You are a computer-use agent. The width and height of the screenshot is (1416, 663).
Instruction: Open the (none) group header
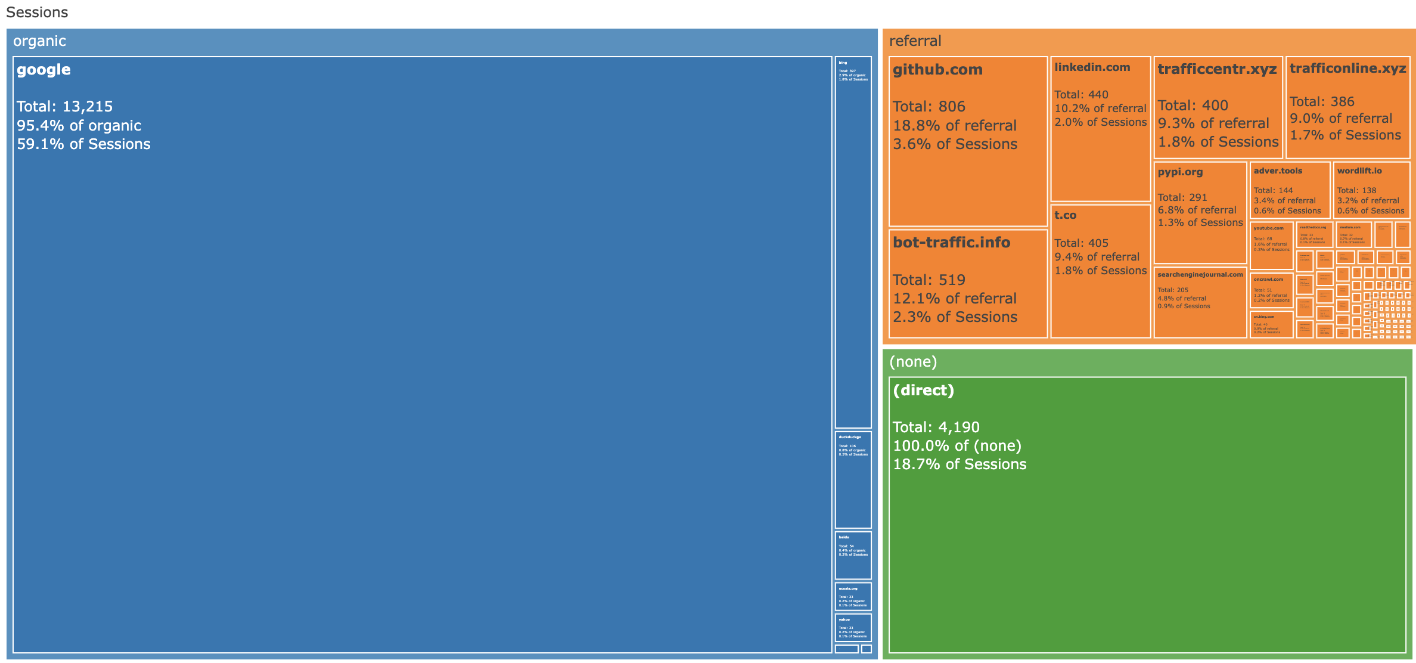tap(1147, 362)
